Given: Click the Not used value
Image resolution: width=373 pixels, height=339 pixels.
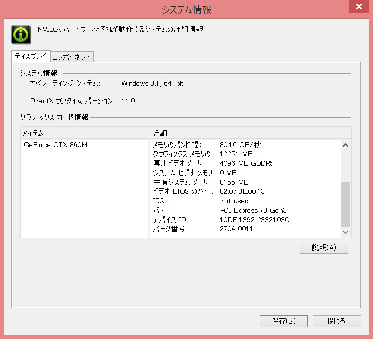Looking at the screenshot, I should pos(234,201).
